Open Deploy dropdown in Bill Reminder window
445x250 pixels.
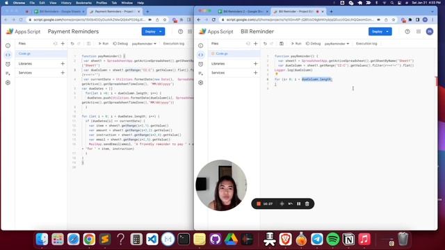[x=380, y=31]
